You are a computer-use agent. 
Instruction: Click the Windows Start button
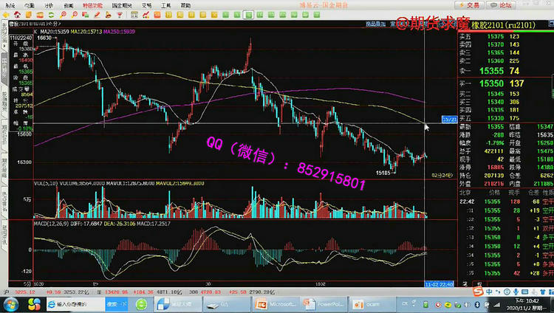click(x=10, y=303)
